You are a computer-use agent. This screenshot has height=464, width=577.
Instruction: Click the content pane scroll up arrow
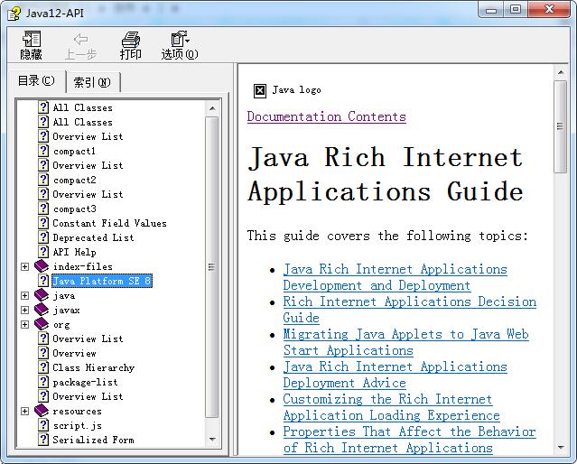(561, 72)
